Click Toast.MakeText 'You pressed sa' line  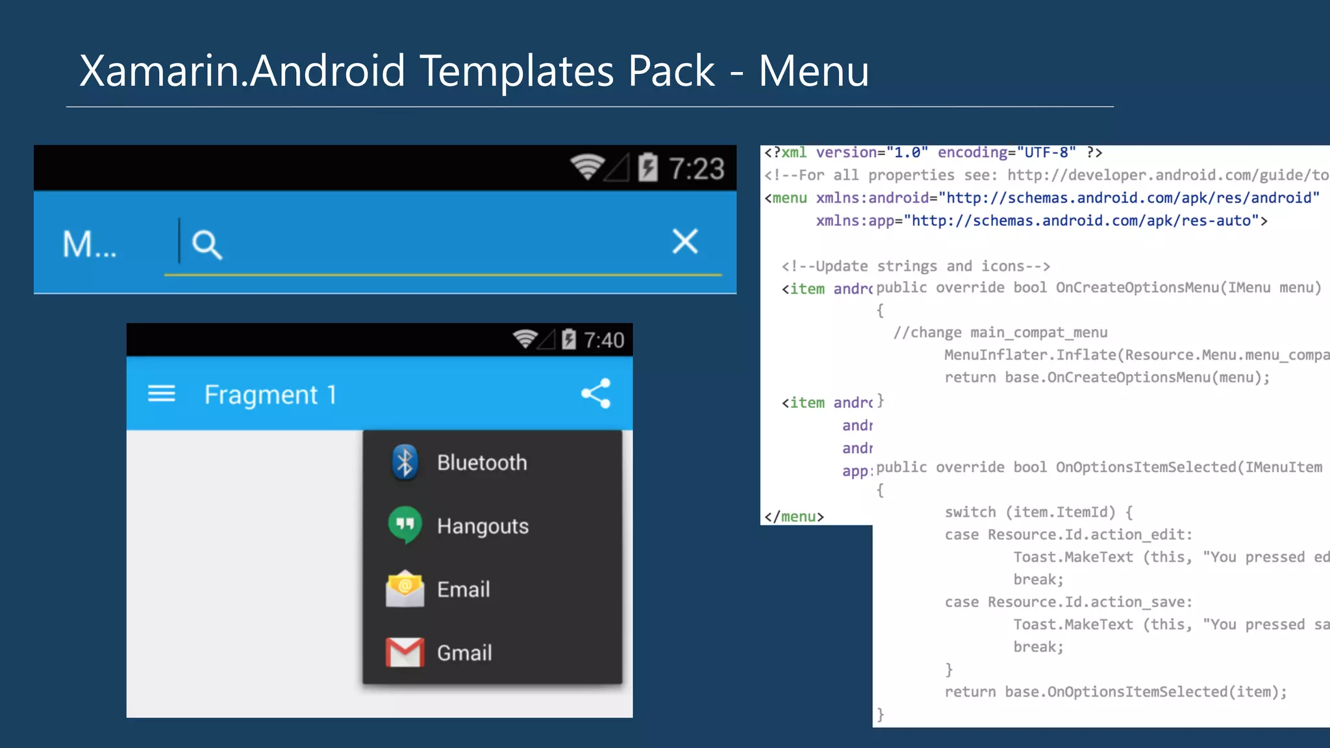(1172, 625)
